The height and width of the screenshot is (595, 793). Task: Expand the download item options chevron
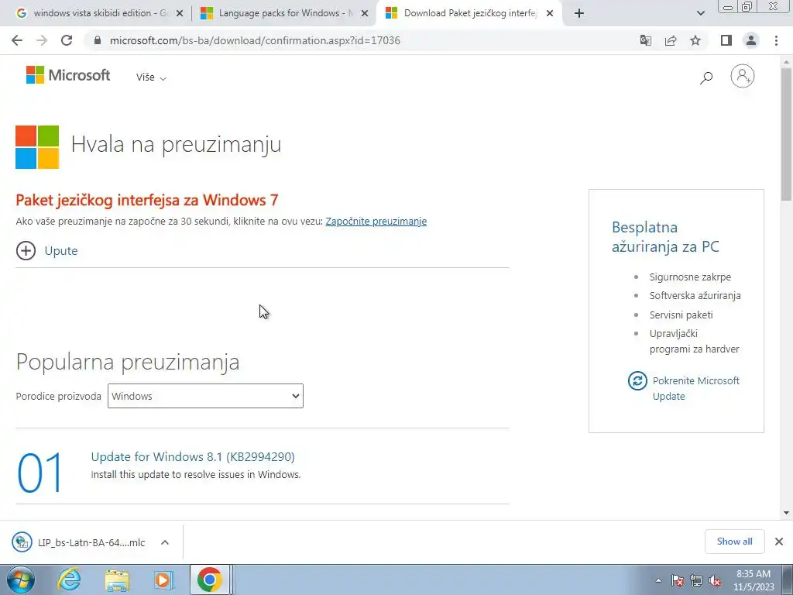165,542
